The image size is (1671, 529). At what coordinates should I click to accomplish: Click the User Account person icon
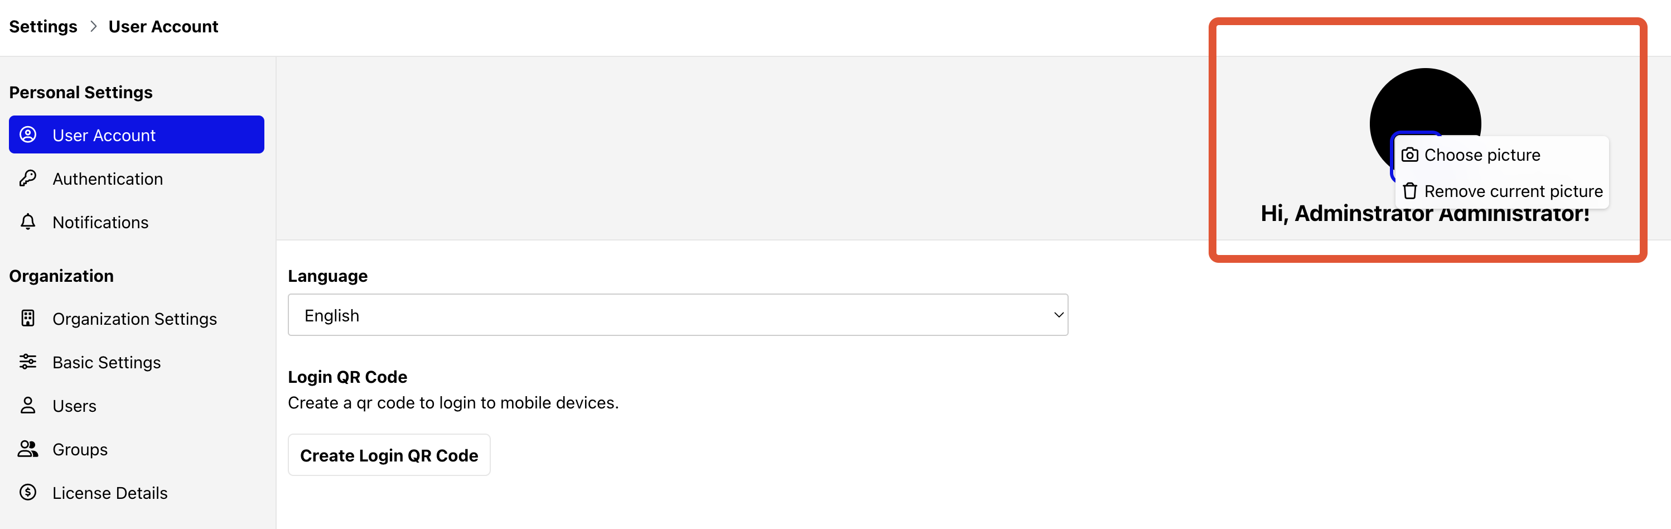[28, 134]
